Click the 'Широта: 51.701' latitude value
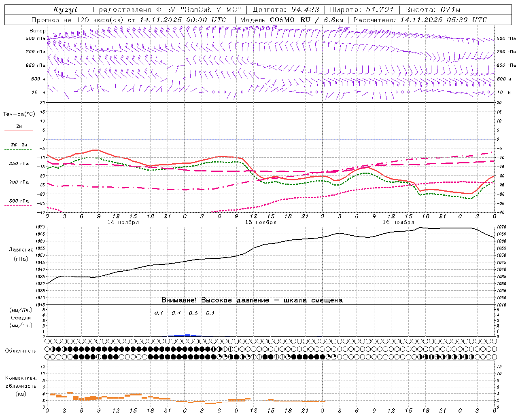Image resolution: width=518 pixels, height=414 pixels. coord(362,10)
